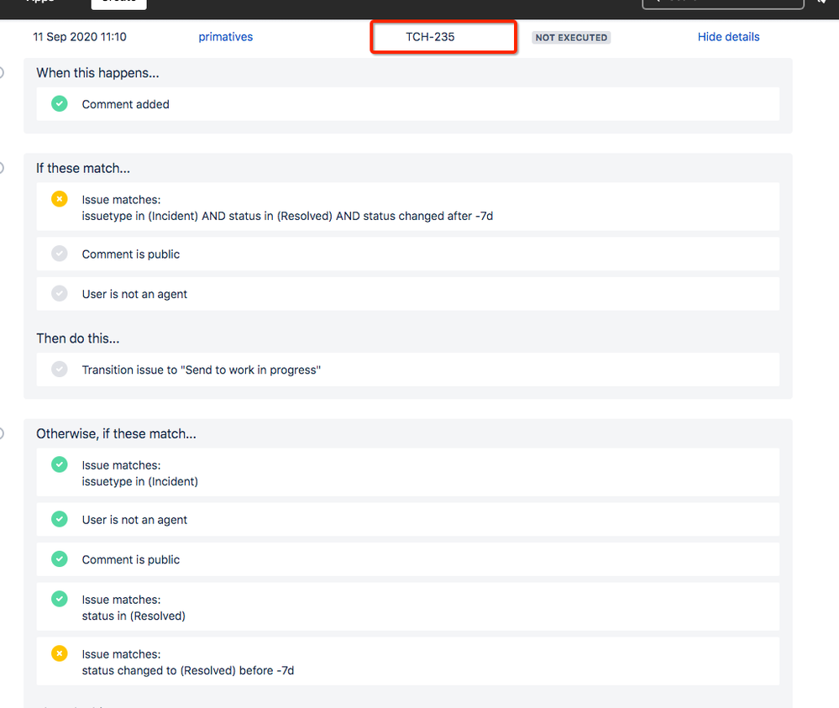Click the TCH-235 issue key
Viewport: 839px width, 708px height.
[430, 37]
